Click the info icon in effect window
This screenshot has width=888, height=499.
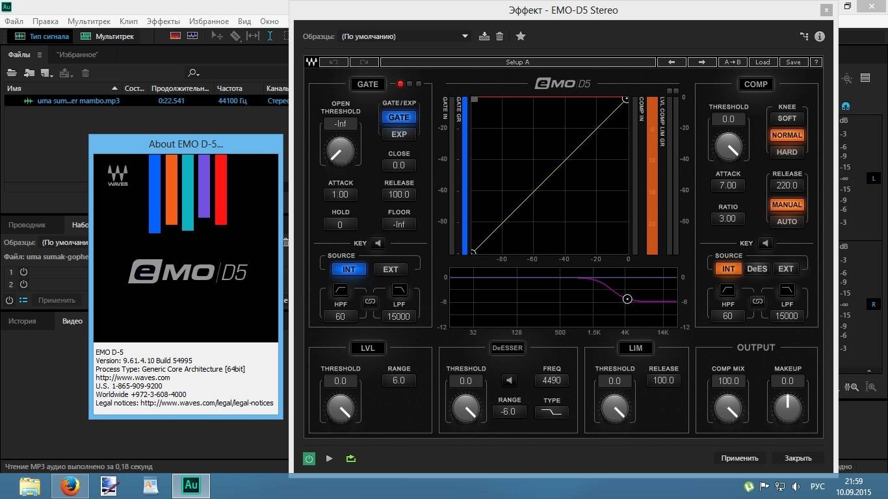[x=819, y=36]
